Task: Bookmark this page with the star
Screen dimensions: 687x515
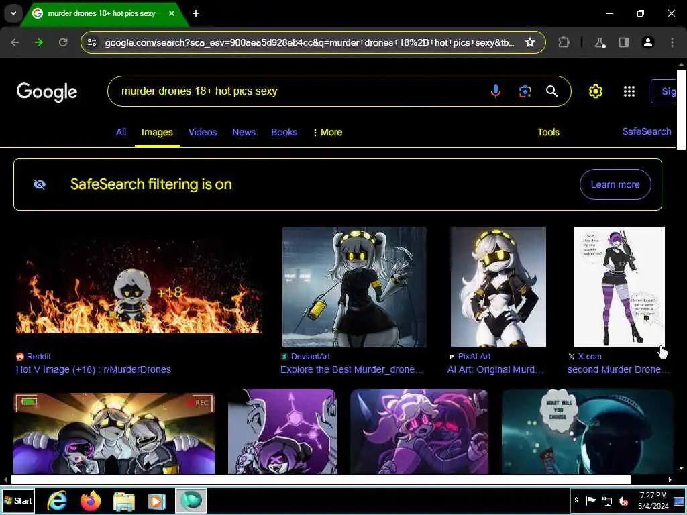Action: click(x=530, y=42)
